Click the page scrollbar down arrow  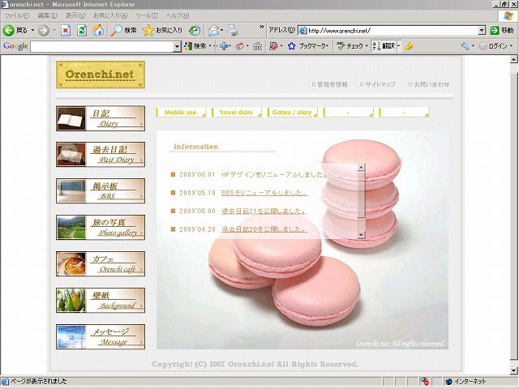pyautogui.click(x=513, y=370)
